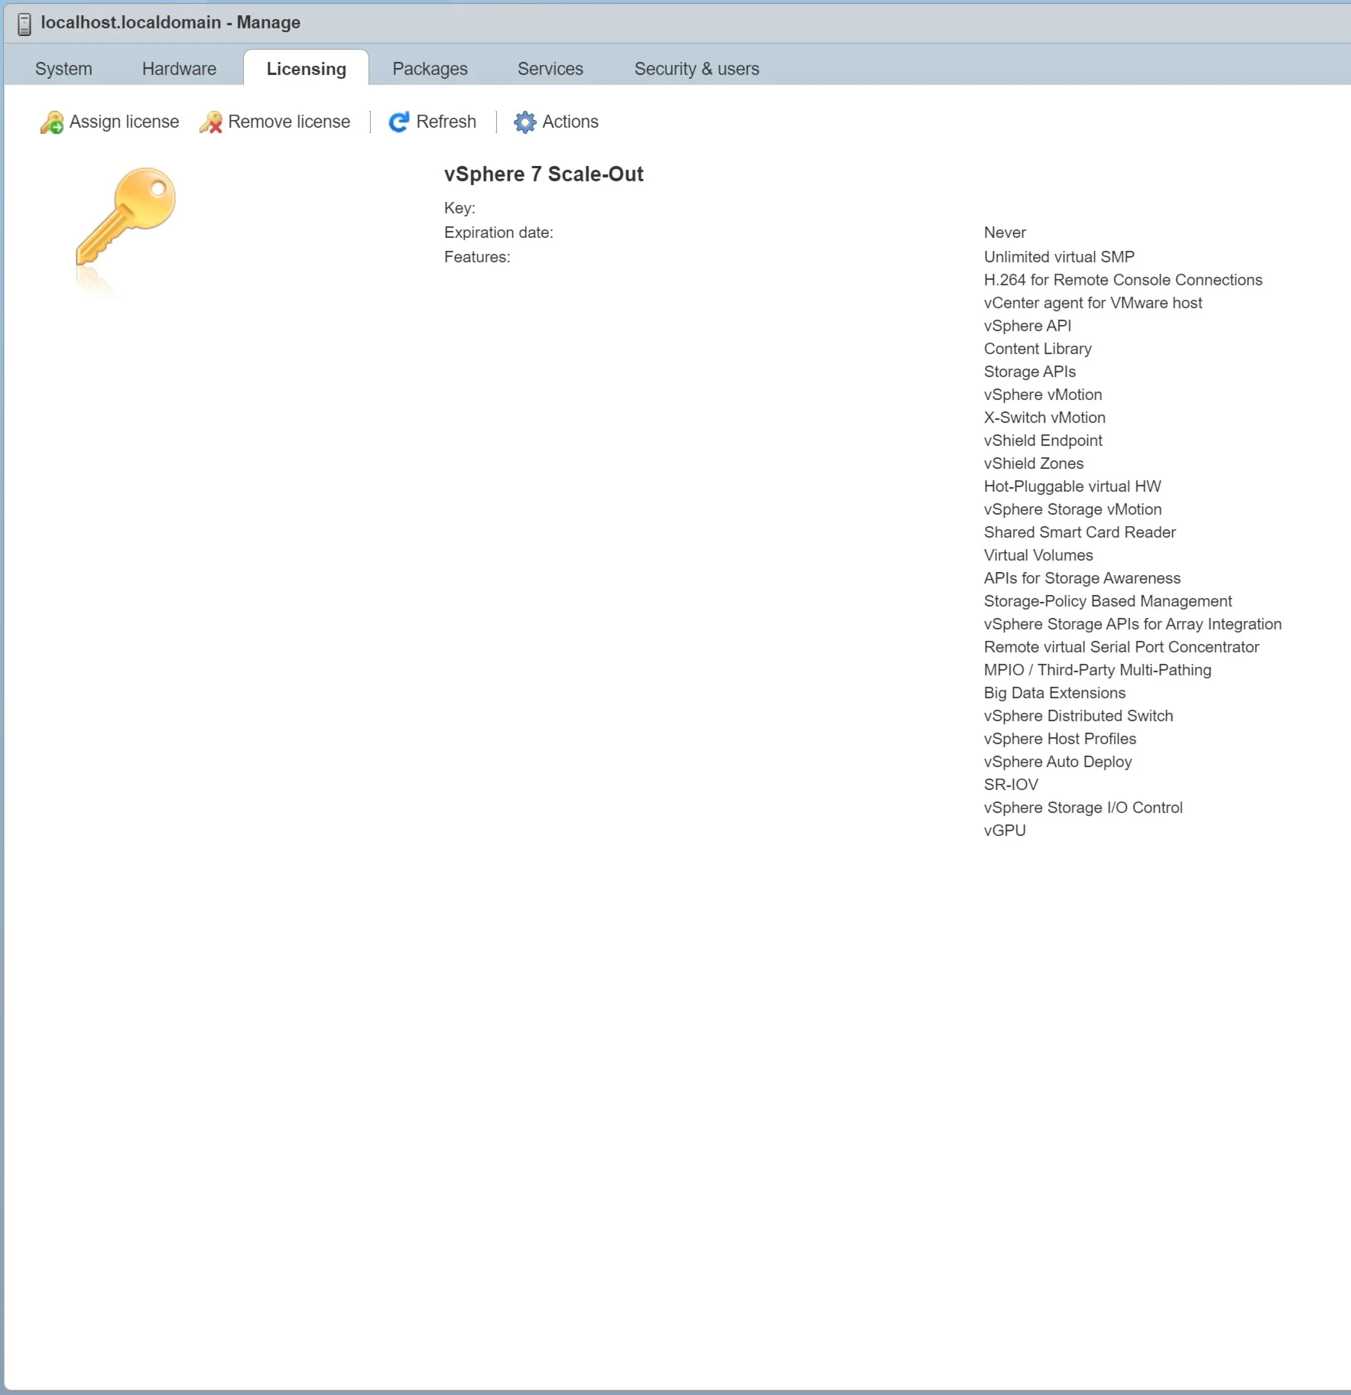1351x1395 pixels.
Task: Click the vShield Zones feature
Action: pyautogui.click(x=1034, y=463)
